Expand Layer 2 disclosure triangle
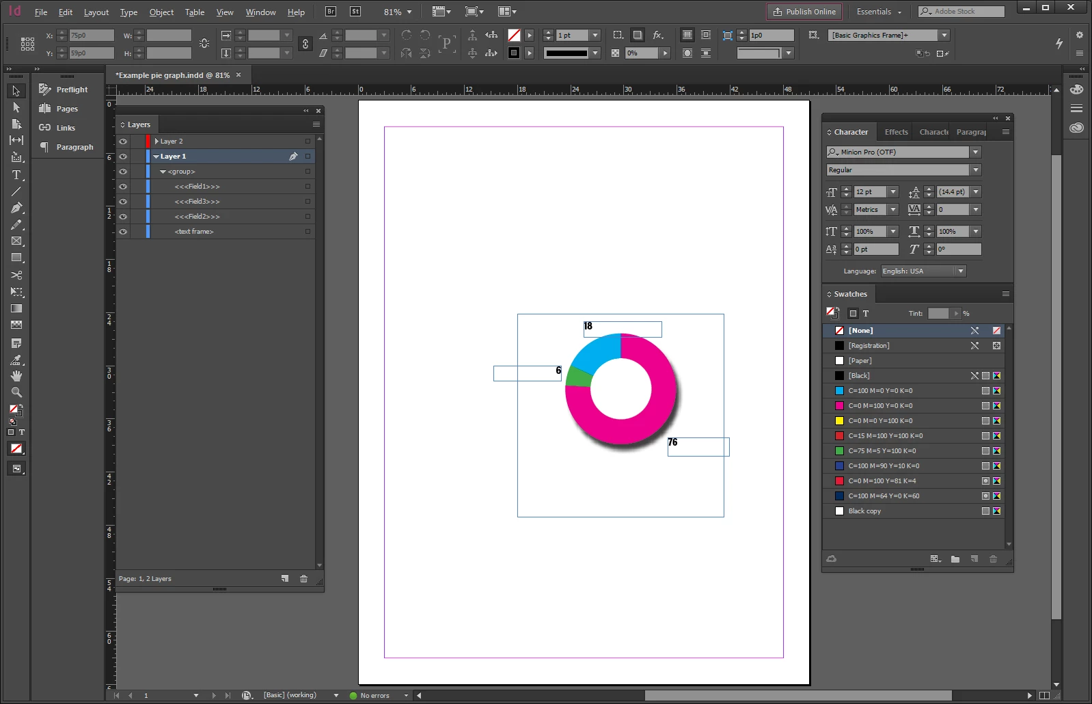 [156, 141]
